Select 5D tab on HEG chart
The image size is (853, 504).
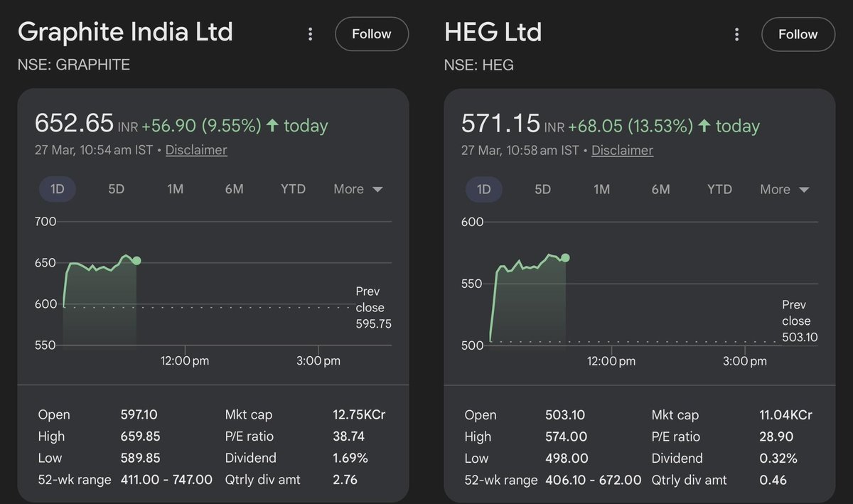(542, 189)
